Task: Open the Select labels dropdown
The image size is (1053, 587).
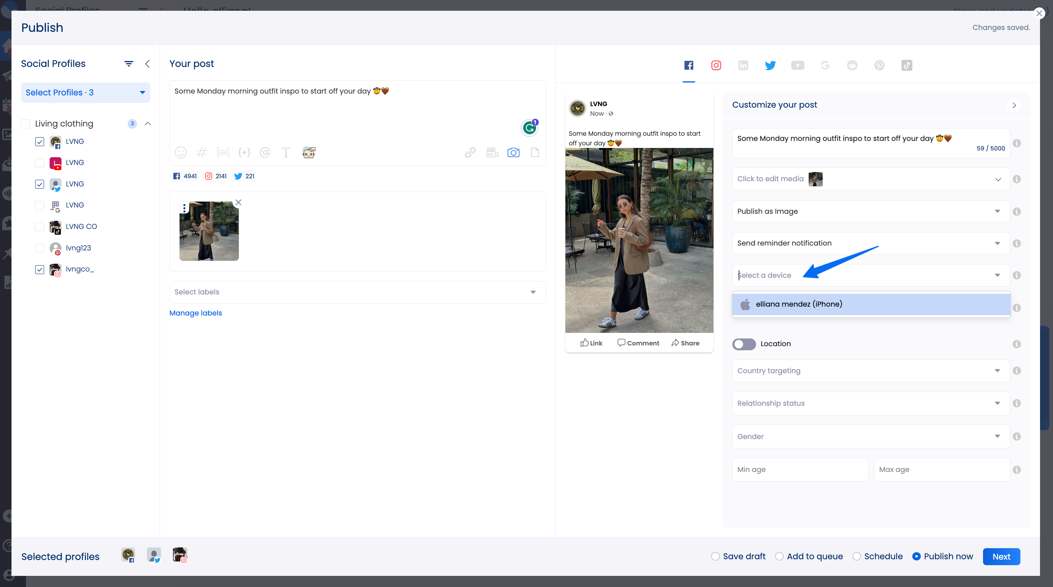Action: pos(357,292)
